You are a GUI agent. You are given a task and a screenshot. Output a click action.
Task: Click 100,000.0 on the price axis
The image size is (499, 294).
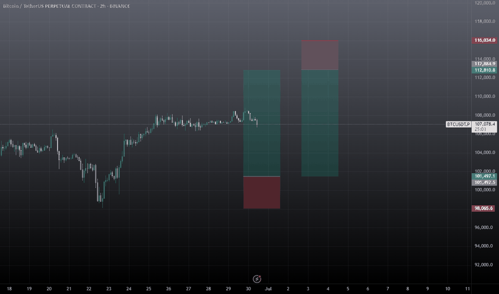(x=485, y=190)
